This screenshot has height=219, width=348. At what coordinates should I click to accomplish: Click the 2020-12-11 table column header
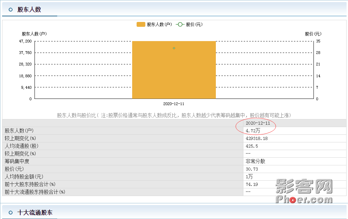(x=258, y=123)
